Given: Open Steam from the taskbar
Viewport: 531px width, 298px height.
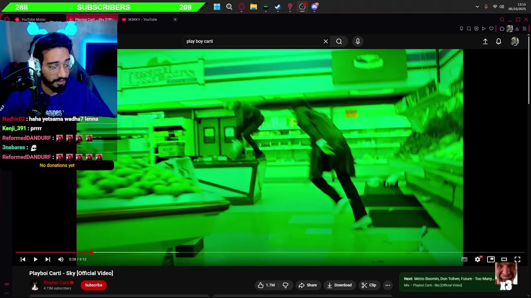Looking at the screenshot, I should pos(278,7).
